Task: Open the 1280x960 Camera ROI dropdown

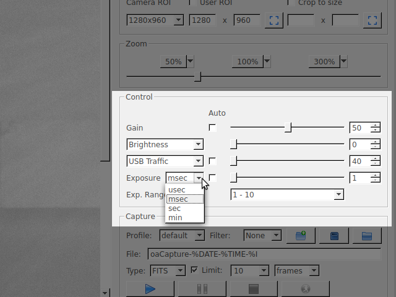Action: tap(155, 20)
